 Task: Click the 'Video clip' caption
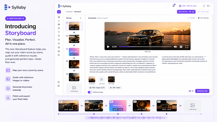tap(147, 52)
